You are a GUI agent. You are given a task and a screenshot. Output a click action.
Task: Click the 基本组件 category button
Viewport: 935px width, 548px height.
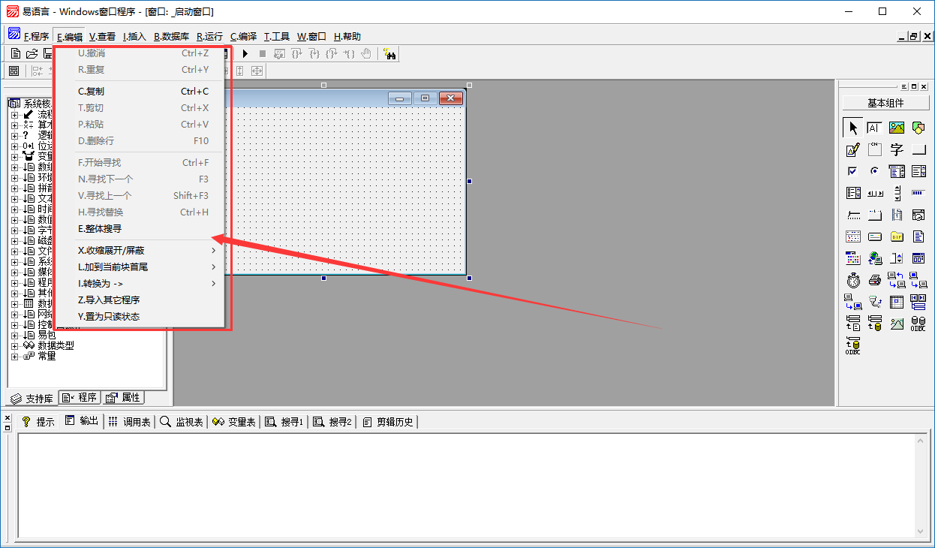click(885, 103)
